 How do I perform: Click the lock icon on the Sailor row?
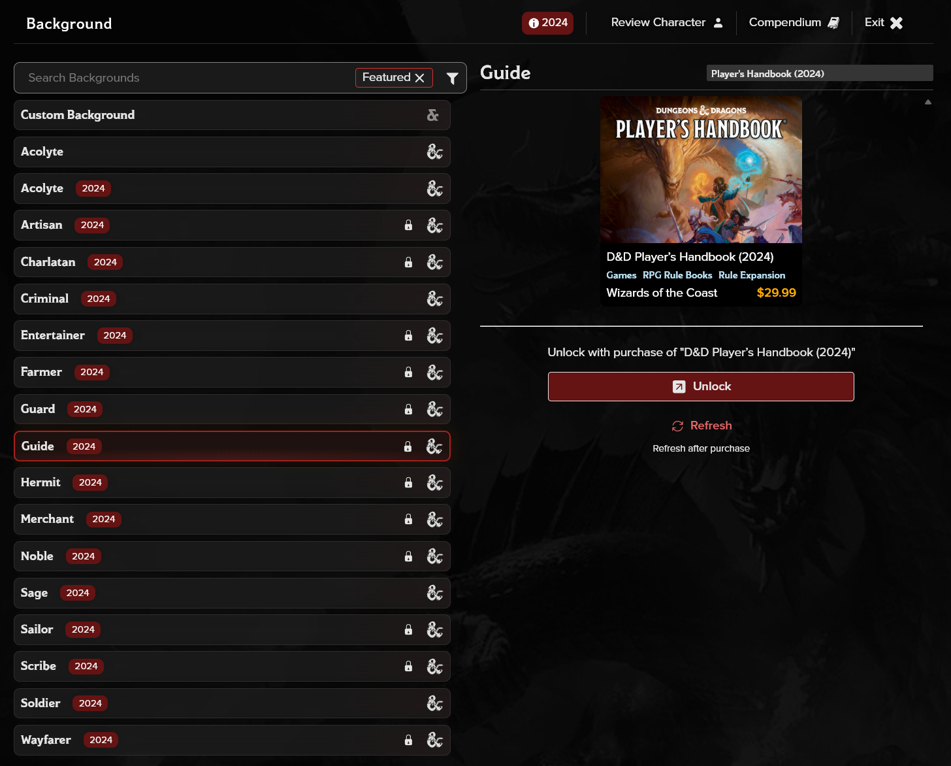tap(408, 629)
